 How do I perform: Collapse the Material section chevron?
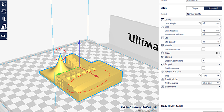point(220,45)
